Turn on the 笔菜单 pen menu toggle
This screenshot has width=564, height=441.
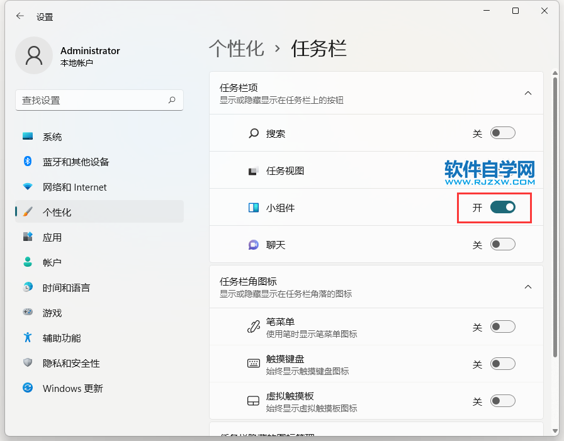coord(503,327)
